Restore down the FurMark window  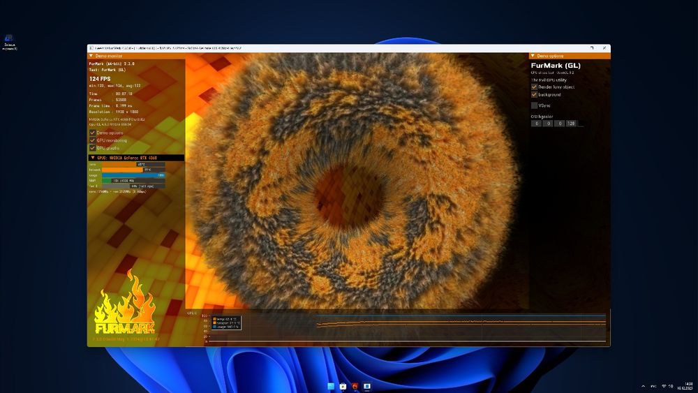(592, 48)
